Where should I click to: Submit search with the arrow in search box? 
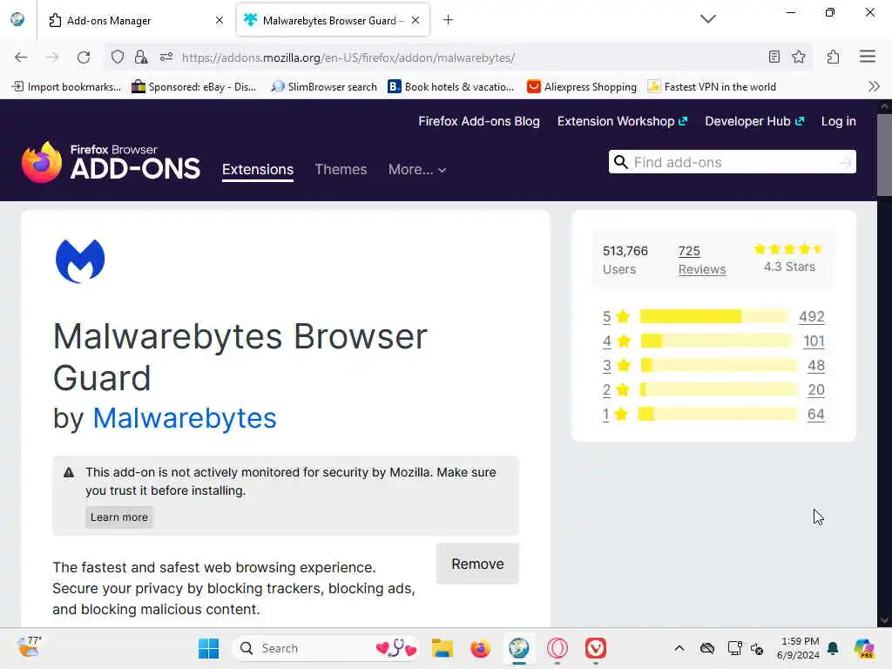tap(845, 163)
